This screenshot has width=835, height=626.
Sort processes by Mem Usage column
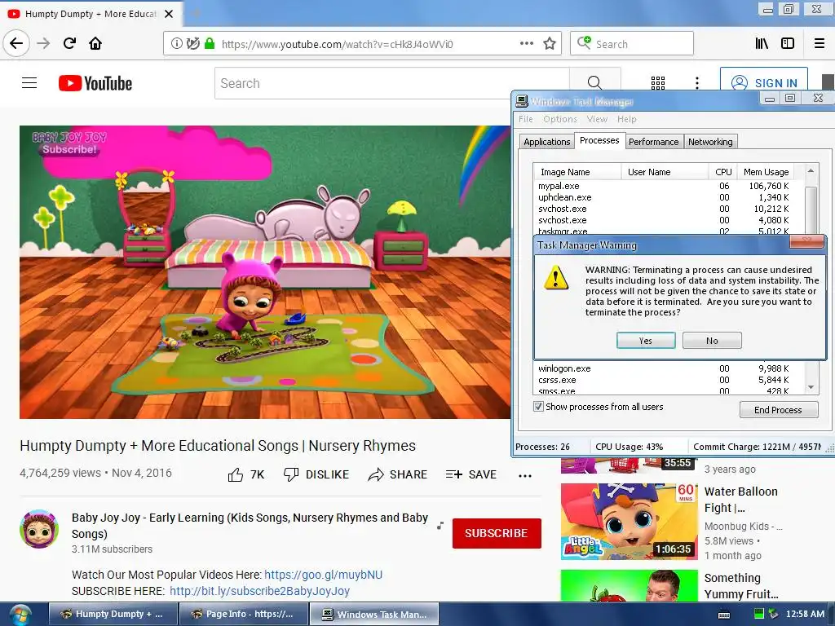click(766, 172)
